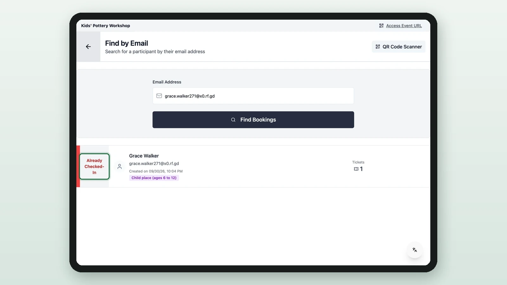Click the email grace.walker271@x0.rf.gd in the result row
Image resolution: width=507 pixels, height=285 pixels.
[x=154, y=163]
